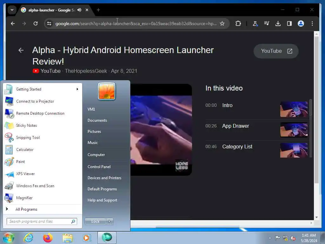Return from video view with left arrow
The image size is (325, 244).
click(21, 50)
